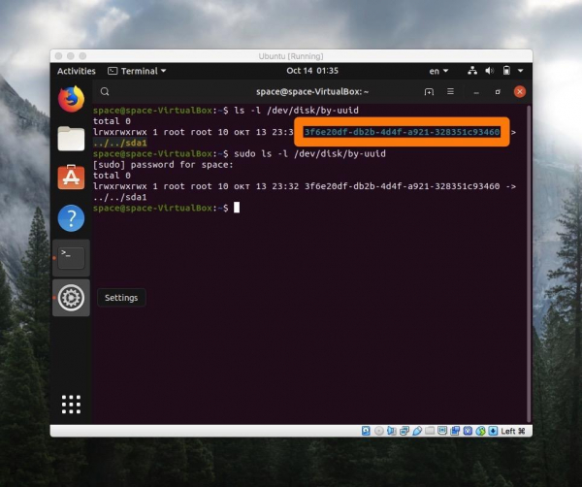This screenshot has height=487, width=582.
Task: Click Ubuntu [Running] window title
Action: click(291, 56)
